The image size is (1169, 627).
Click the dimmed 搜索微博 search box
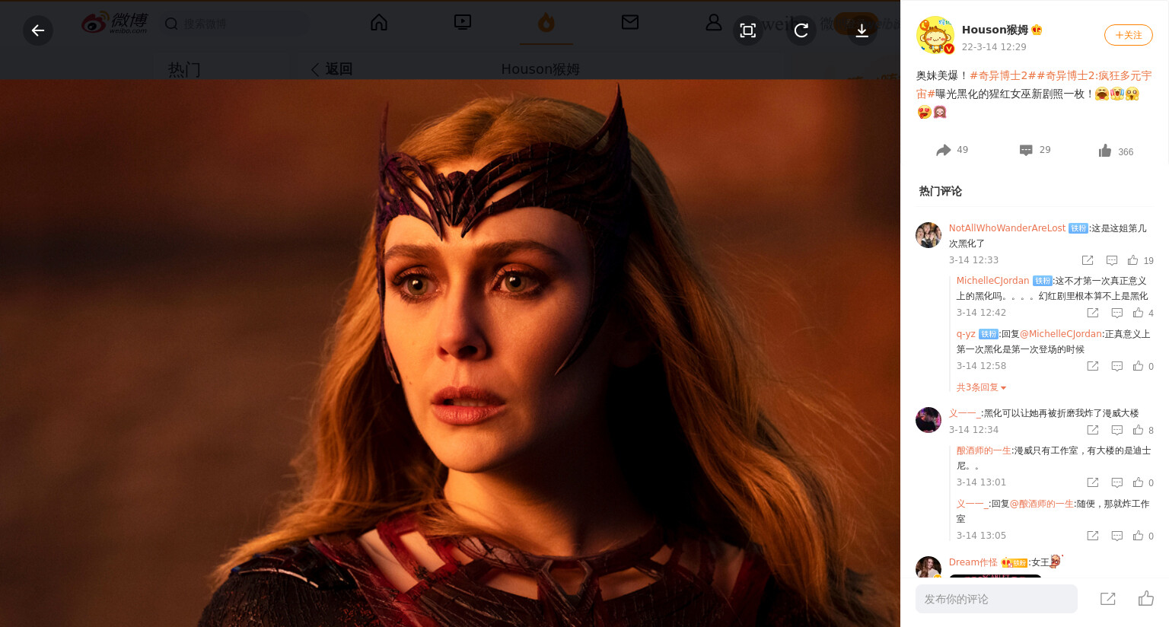234,24
